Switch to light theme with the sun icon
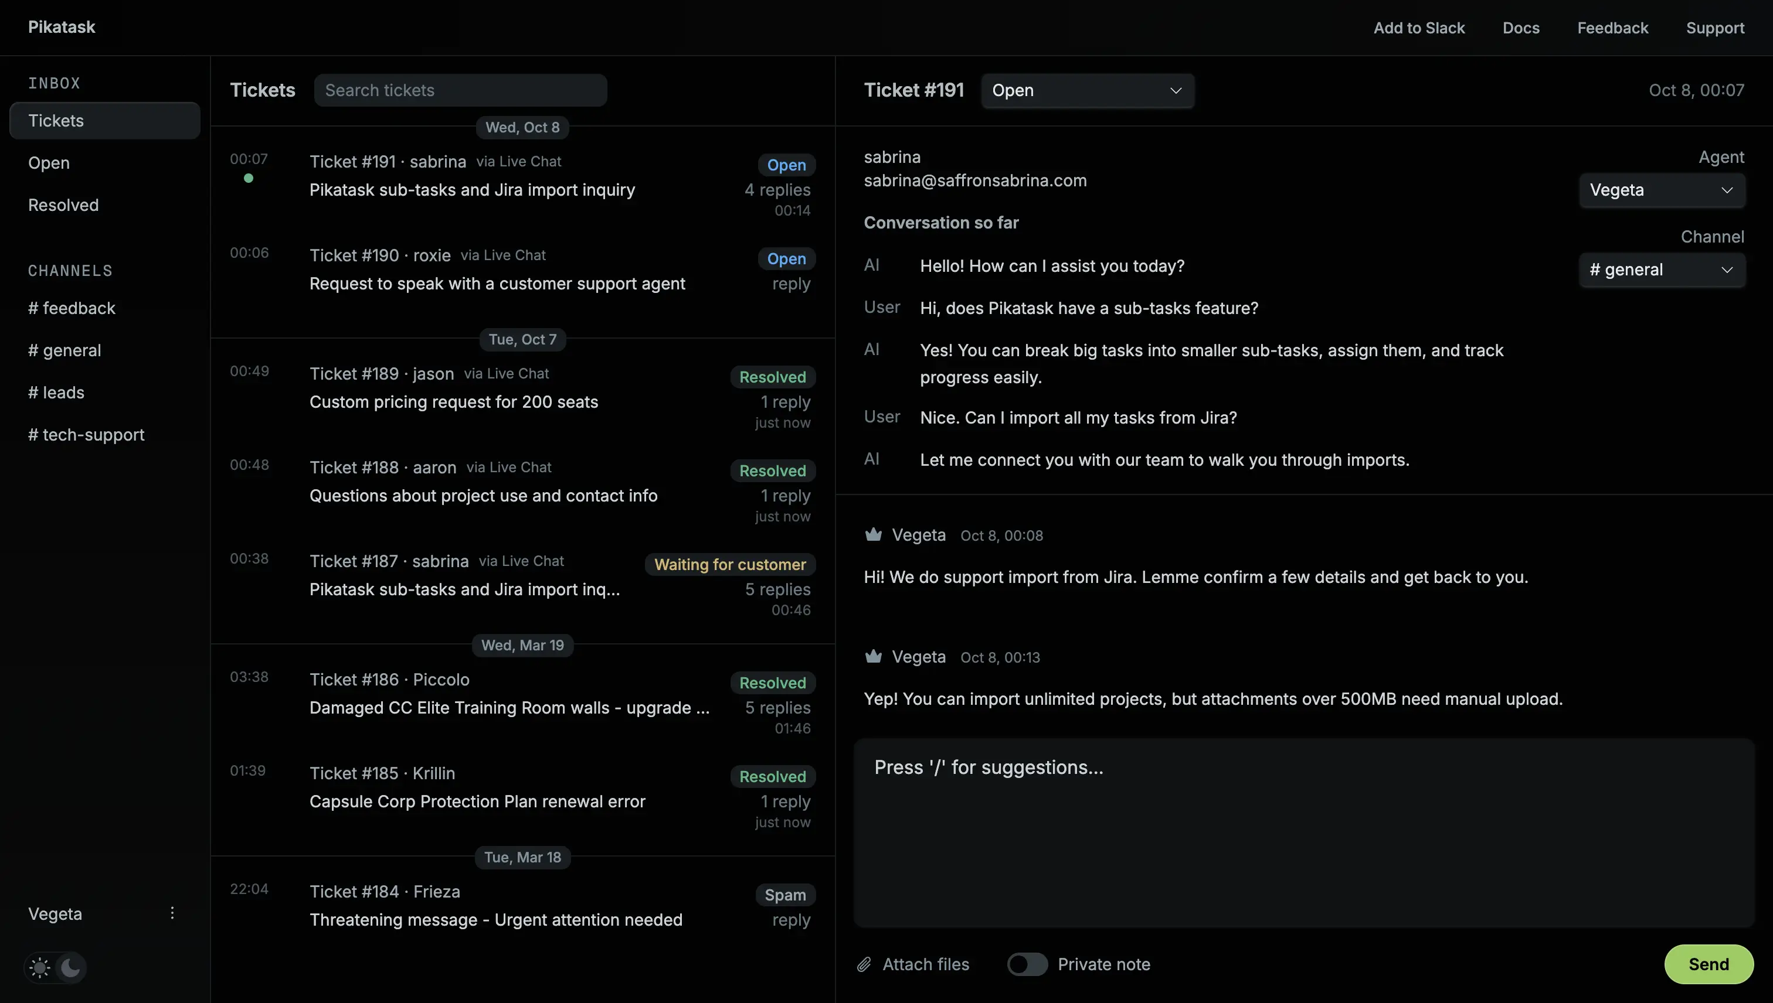 (x=39, y=967)
